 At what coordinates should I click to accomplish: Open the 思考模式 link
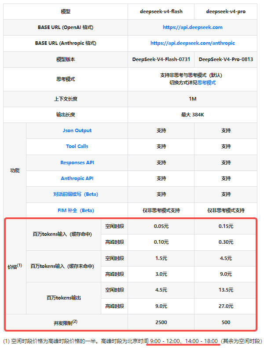pos(206,83)
